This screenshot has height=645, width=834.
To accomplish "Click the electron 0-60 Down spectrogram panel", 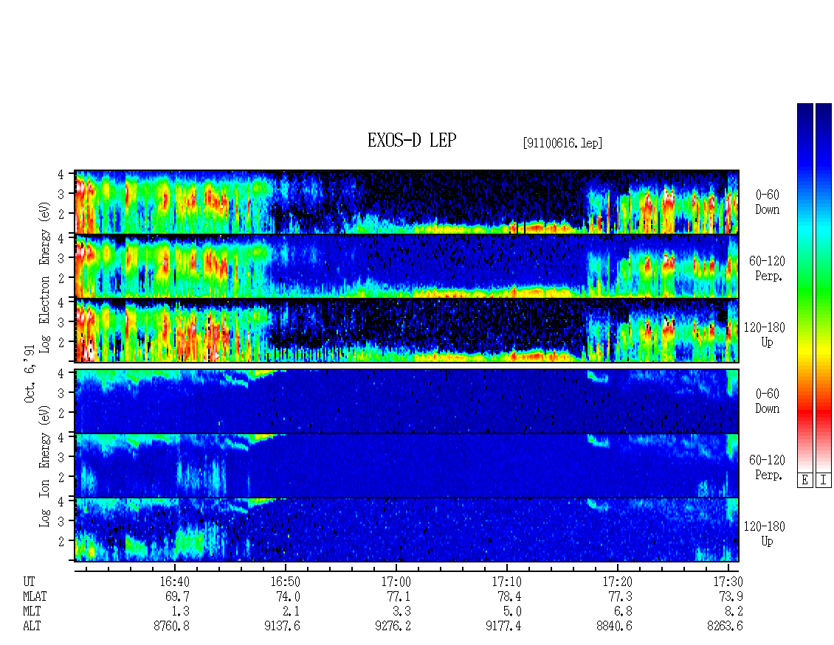I will pyautogui.click(x=407, y=202).
